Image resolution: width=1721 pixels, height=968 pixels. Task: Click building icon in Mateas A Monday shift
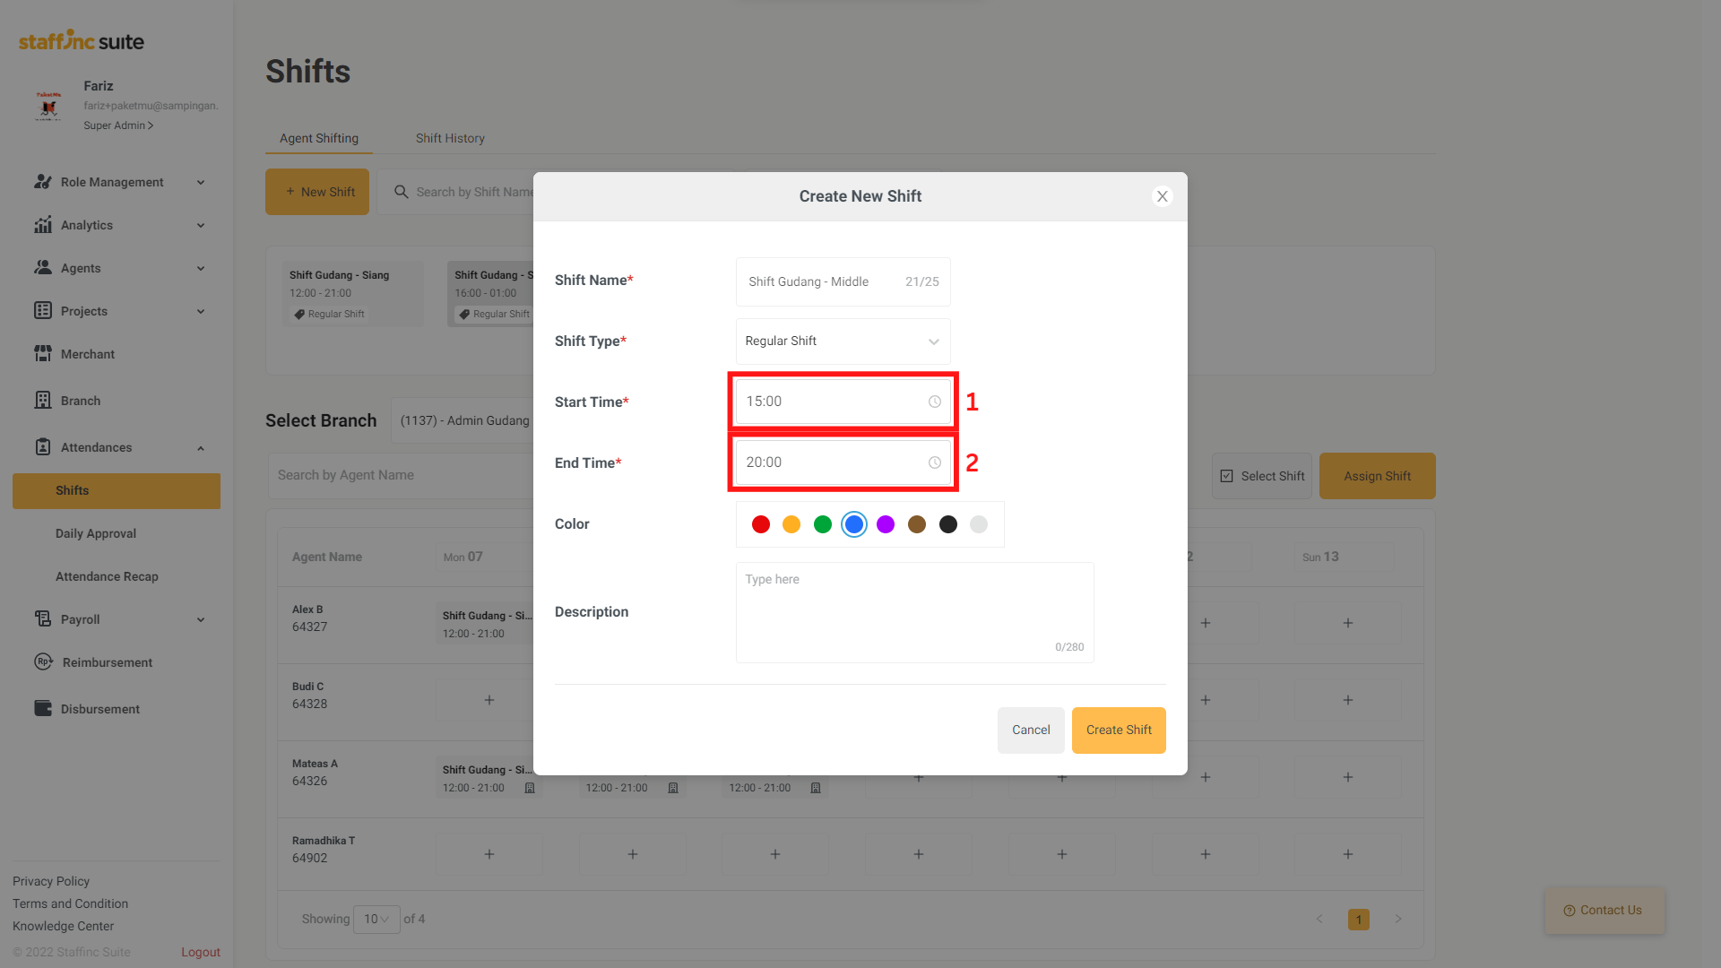coord(530,788)
